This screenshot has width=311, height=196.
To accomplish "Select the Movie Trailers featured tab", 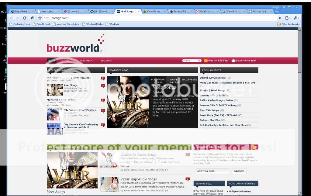I will 174,81.
